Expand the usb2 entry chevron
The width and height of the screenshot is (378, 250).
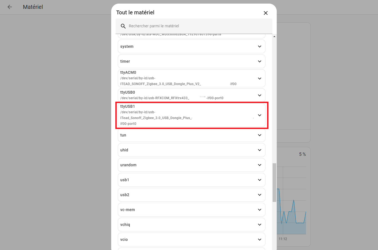[x=260, y=195]
